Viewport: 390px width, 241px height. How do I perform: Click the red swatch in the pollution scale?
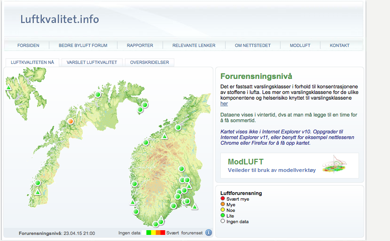click(163, 233)
